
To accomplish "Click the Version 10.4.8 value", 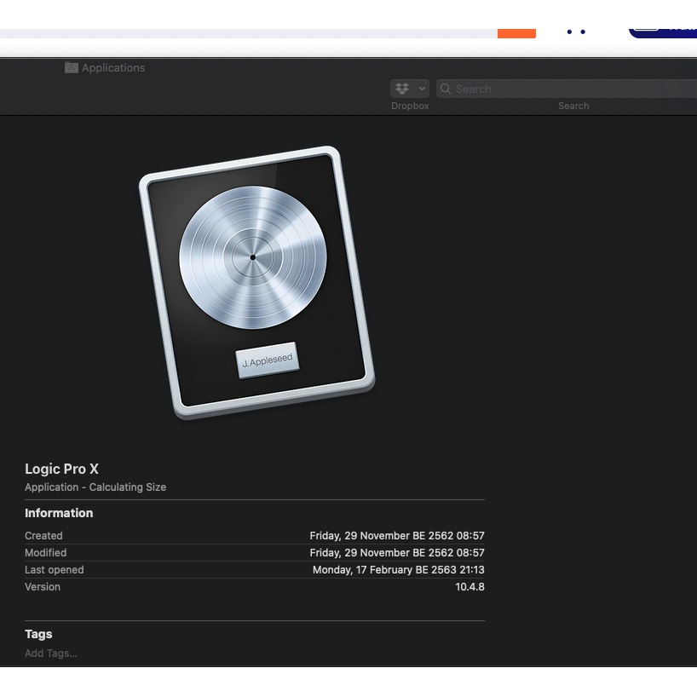I will (x=469, y=586).
